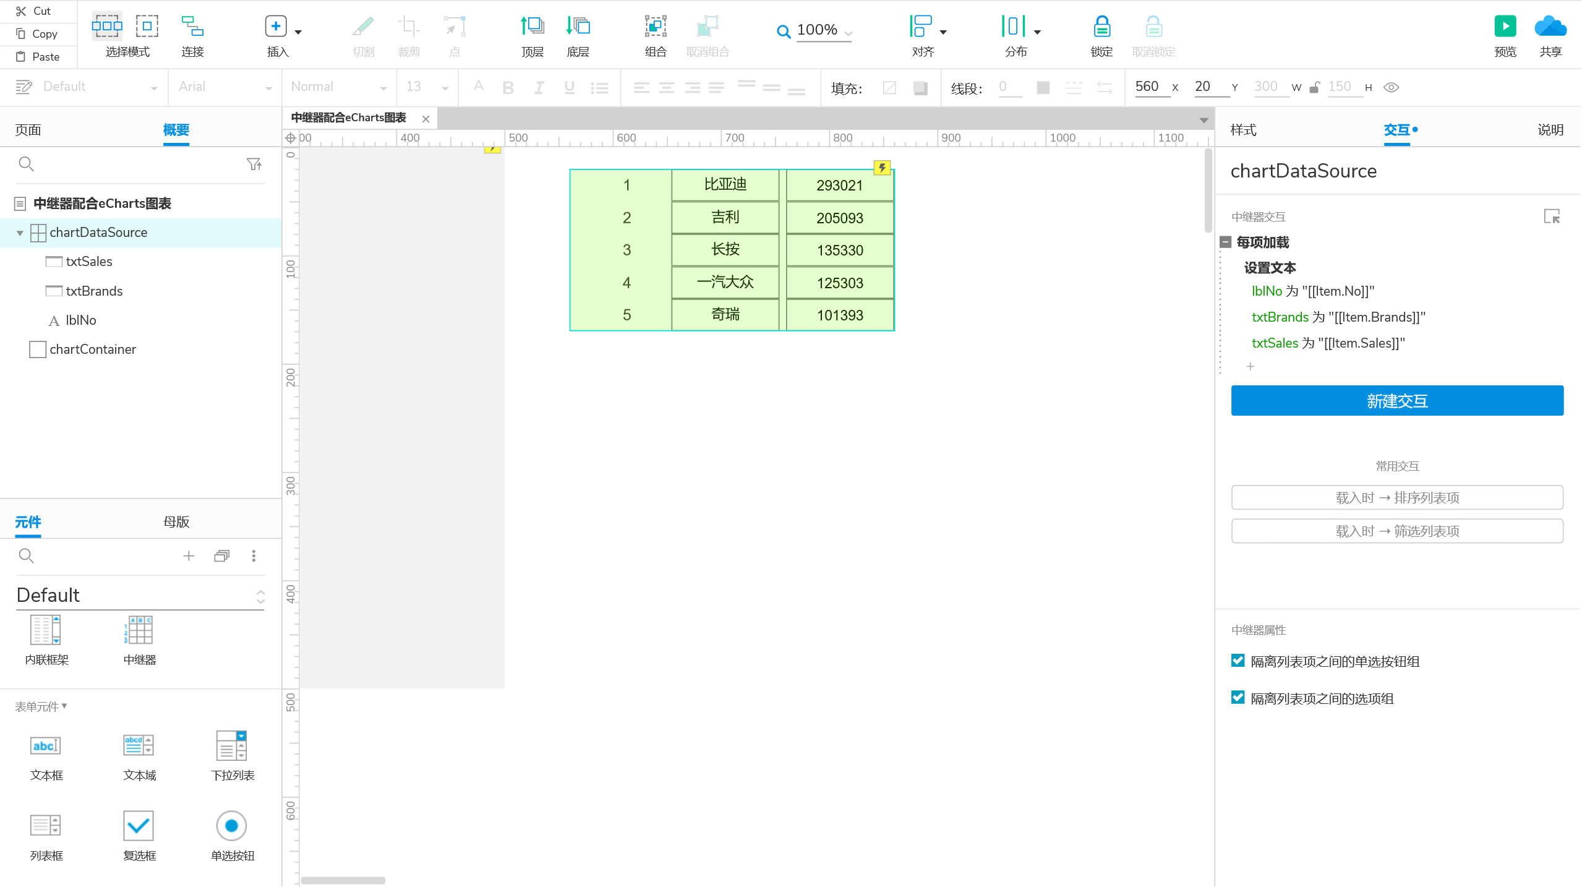1582x887 pixels.
Task: Send widget to back with 底层
Action: 578,36
